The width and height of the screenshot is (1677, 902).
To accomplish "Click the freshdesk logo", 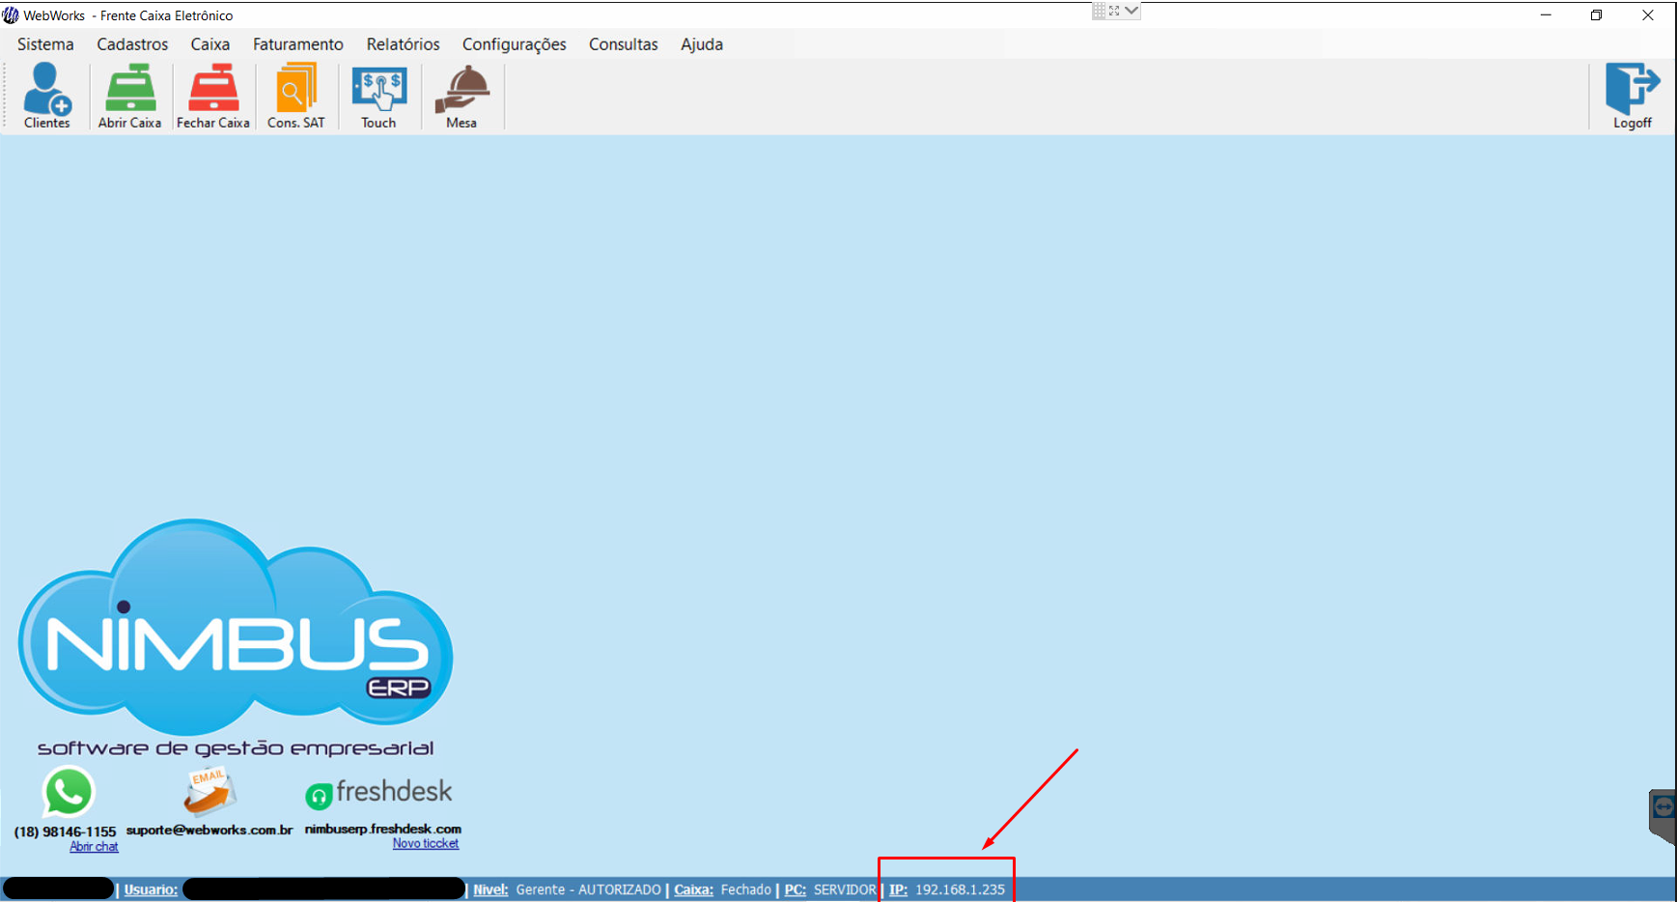I will (378, 793).
